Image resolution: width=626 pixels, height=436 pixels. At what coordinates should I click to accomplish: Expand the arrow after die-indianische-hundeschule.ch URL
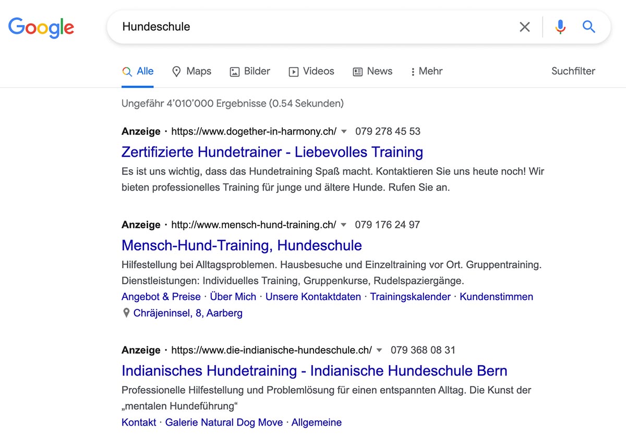point(379,350)
